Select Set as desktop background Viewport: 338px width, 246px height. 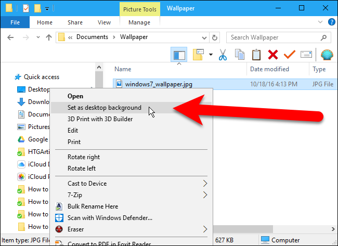pyautogui.click(x=105, y=108)
